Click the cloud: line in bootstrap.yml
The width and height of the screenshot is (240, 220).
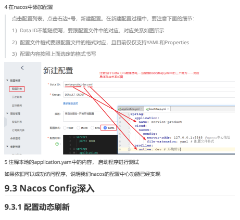(x=141, y=126)
